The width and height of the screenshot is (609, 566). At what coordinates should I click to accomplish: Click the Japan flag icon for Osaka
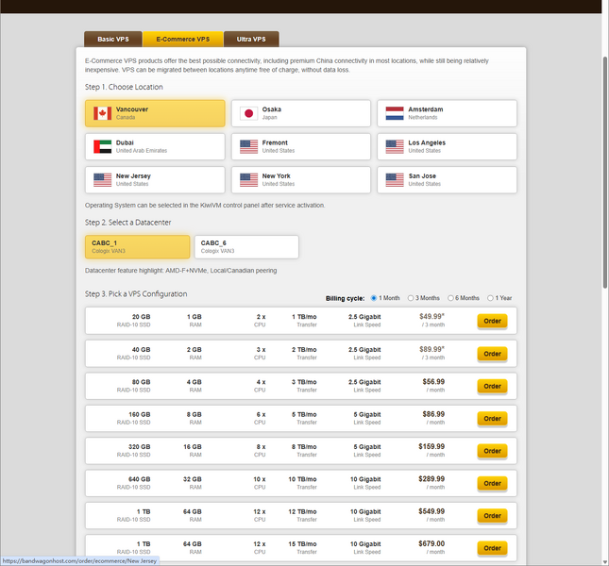tap(248, 113)
